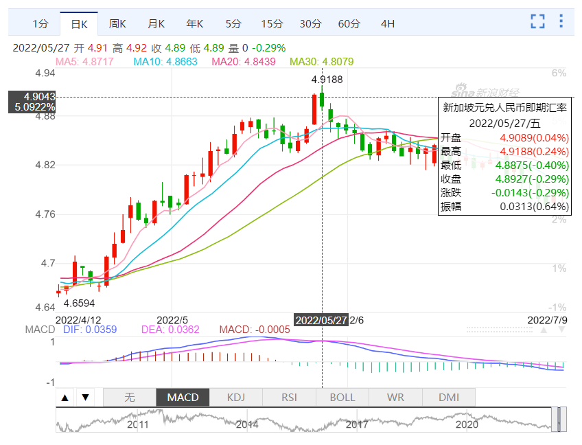The height and width of the screenshot is (445, 582).
Task: Click the 2011 point on overview timeline
Action: pyautogui.click(x=138, y=424)
